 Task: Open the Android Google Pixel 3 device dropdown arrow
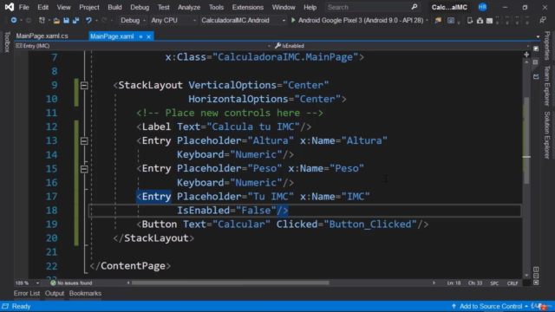[427, 21]
